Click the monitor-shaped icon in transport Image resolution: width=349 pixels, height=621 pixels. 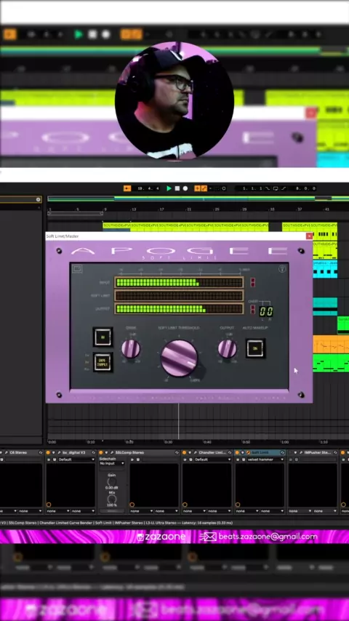[276, 188]
